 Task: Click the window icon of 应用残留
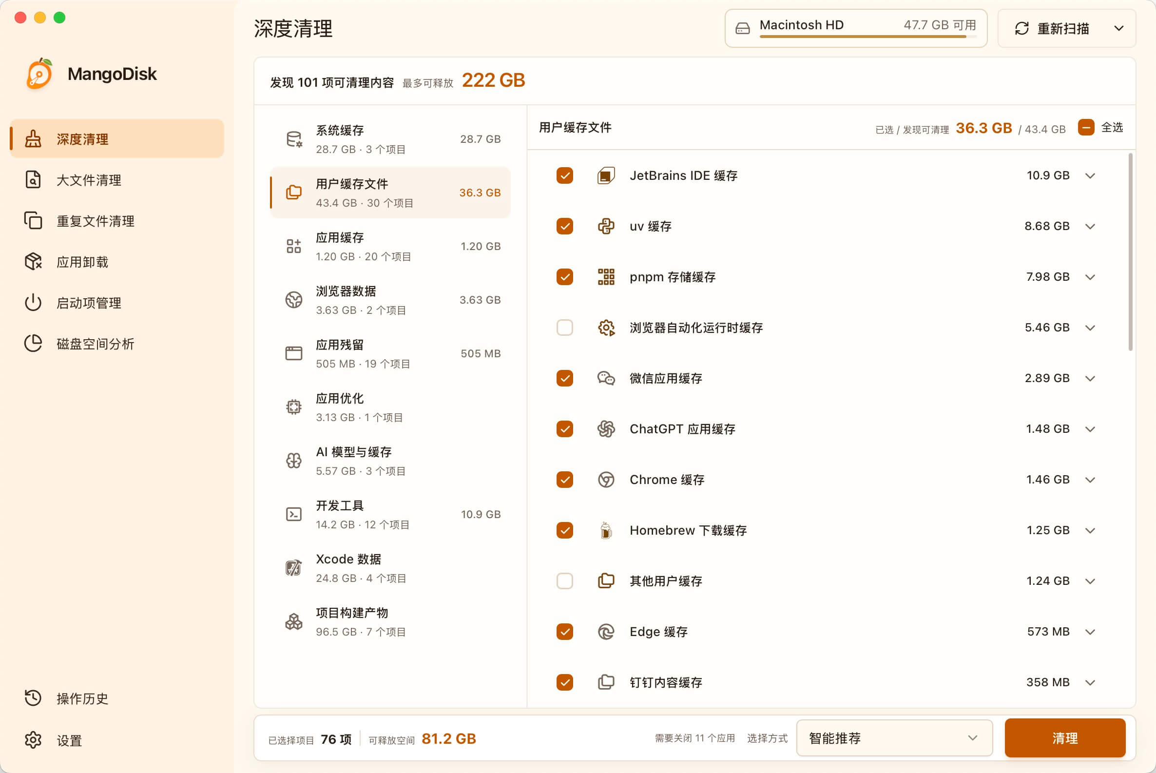294,353
